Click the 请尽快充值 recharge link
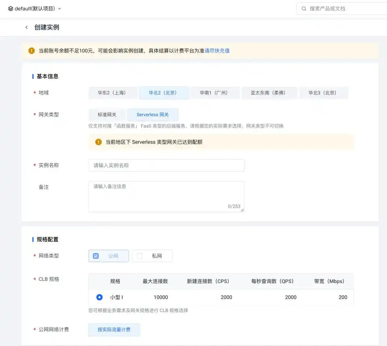 (216, 51)
